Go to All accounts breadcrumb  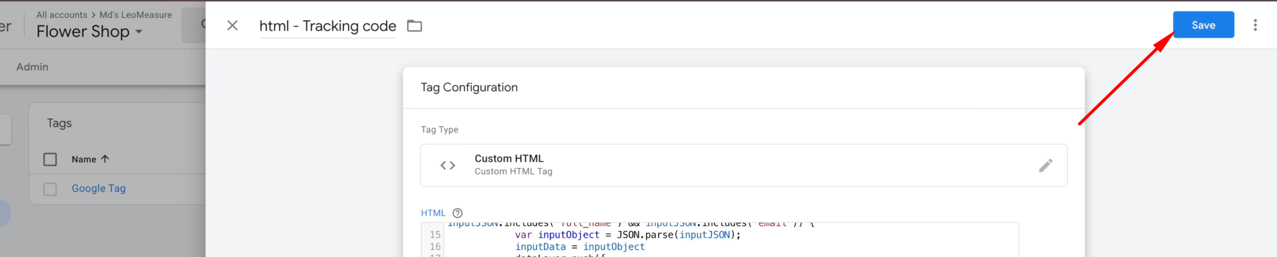[61, 15]
